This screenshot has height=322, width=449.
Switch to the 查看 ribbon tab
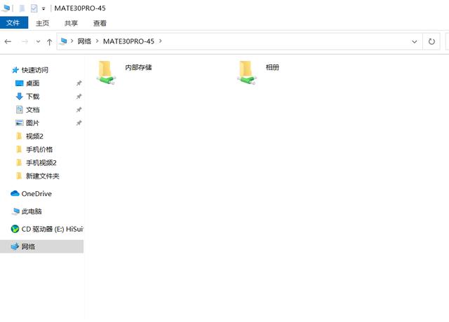click(x=100, y=23)
